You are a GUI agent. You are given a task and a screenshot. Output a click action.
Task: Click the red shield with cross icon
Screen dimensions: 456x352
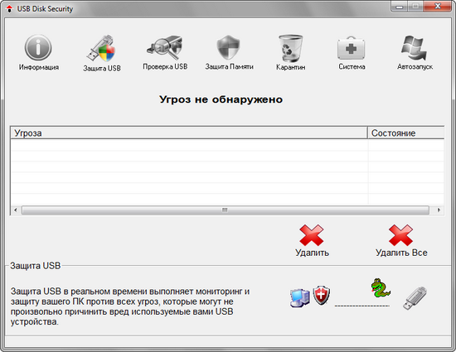coord(322,296)
